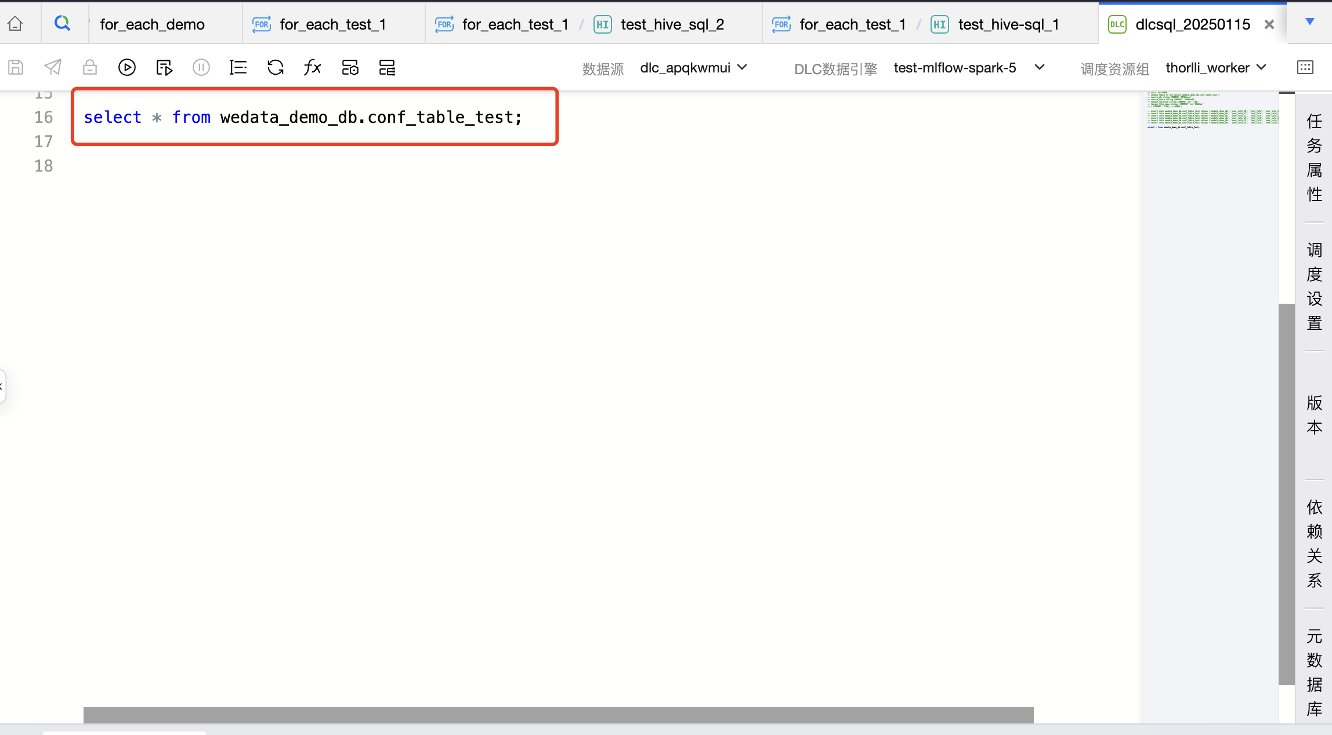This screenshot has height=735, width=1332.
Task: Switch to the for_each_demo tab
Action: coord(152,24)
